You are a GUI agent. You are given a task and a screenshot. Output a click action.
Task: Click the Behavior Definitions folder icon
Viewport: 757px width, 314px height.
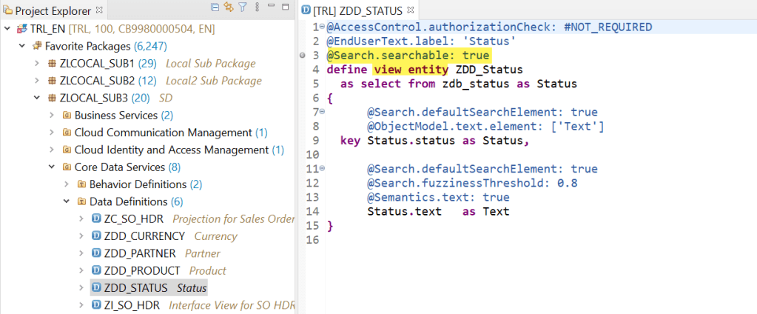[x=81, y=184]
